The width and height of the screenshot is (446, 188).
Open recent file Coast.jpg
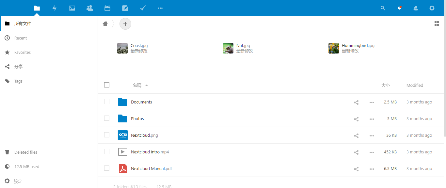(139, 46)
